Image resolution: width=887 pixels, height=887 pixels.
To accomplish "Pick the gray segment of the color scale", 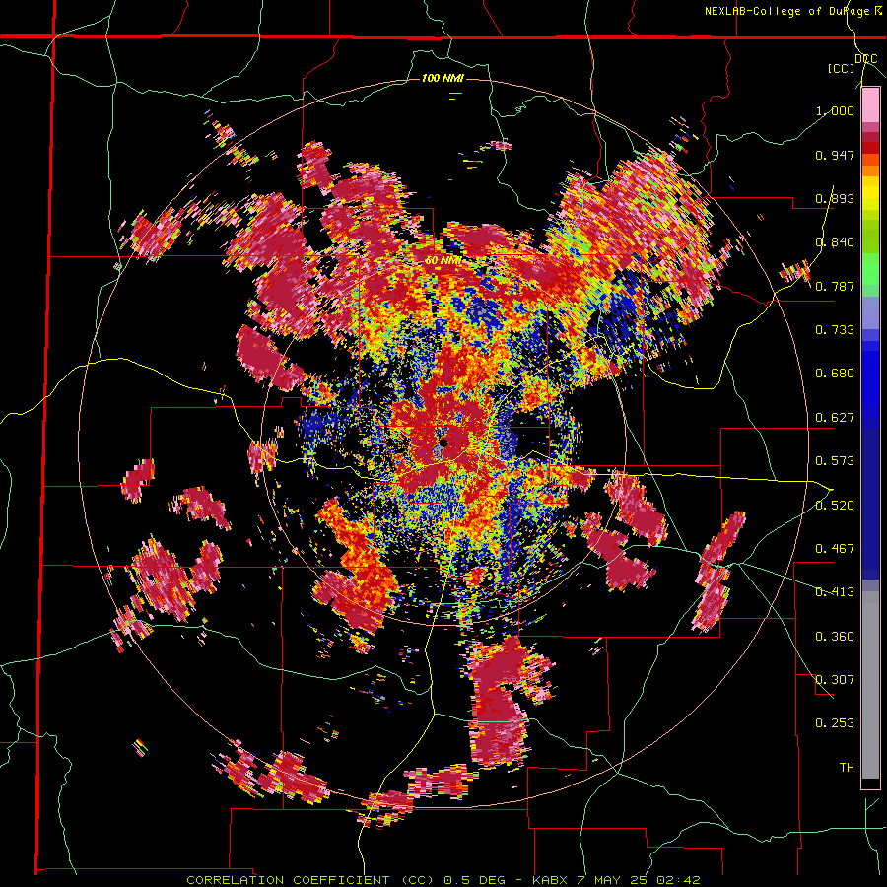I will coord(870,685).
